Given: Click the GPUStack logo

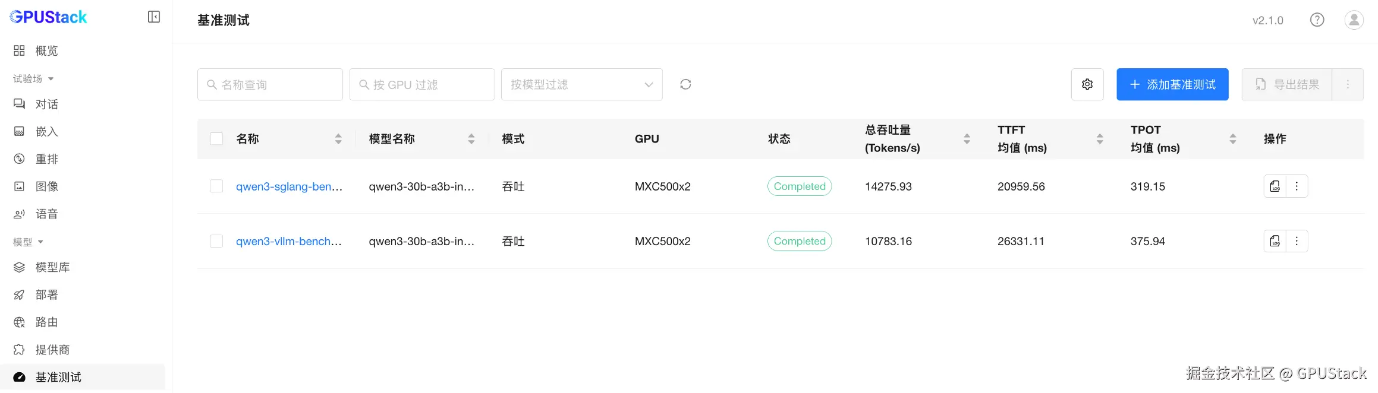Looking at the screenshot, I should click(48, 17).
